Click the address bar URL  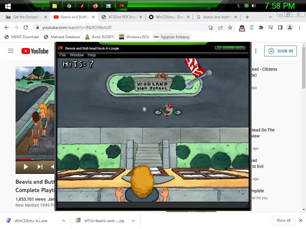coord(77,27)
